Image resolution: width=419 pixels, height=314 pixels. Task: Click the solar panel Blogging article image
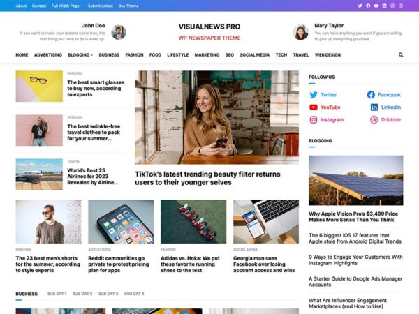(356, 180)
